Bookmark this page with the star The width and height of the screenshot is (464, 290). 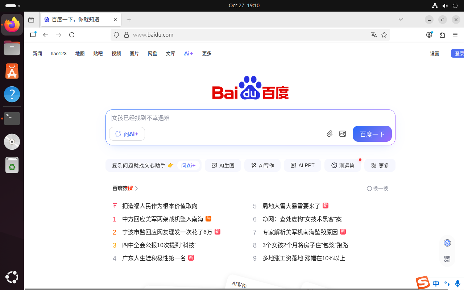tap(384, 35)
